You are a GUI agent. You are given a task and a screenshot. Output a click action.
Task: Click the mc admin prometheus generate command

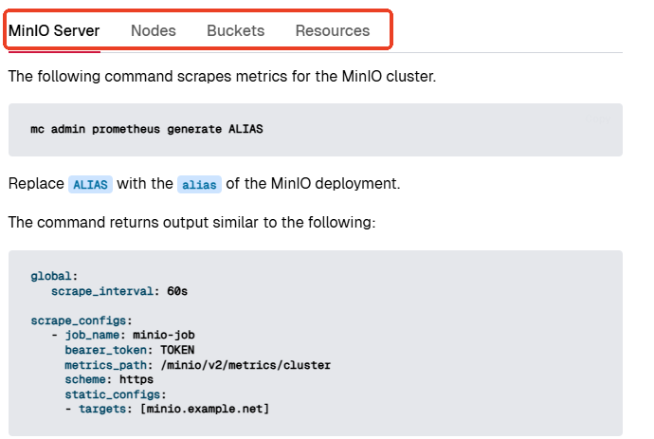tap(146, 129)
